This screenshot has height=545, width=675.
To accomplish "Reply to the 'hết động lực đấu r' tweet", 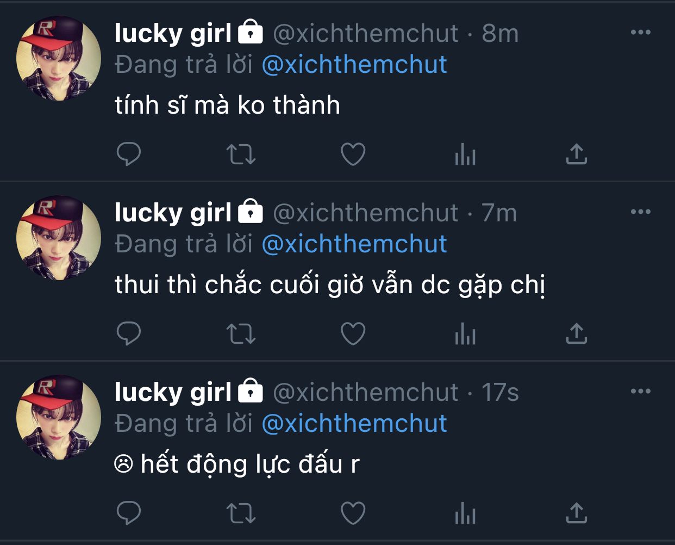I will (129, 513).
